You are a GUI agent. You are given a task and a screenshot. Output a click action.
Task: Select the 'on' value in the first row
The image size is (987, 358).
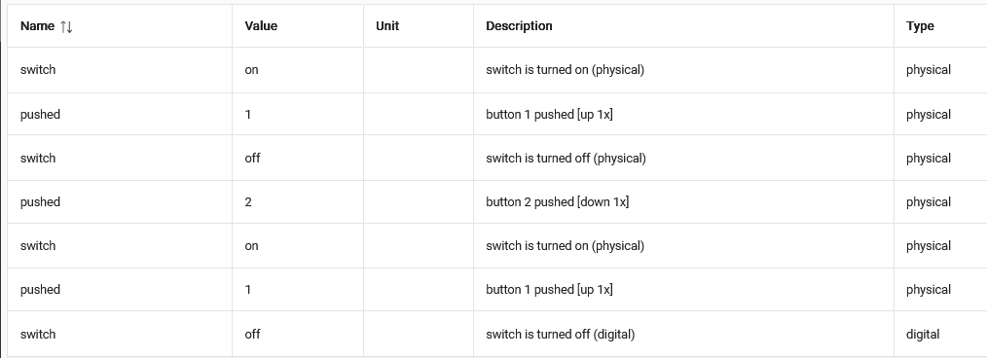coord(251,70)
